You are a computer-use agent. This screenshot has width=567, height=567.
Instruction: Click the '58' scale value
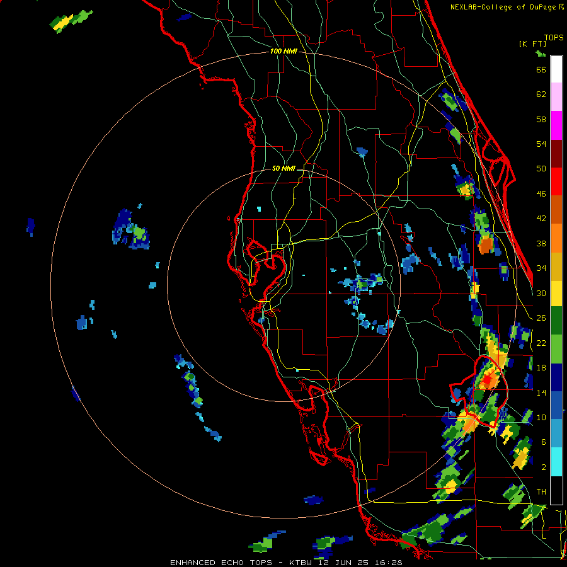541,119
